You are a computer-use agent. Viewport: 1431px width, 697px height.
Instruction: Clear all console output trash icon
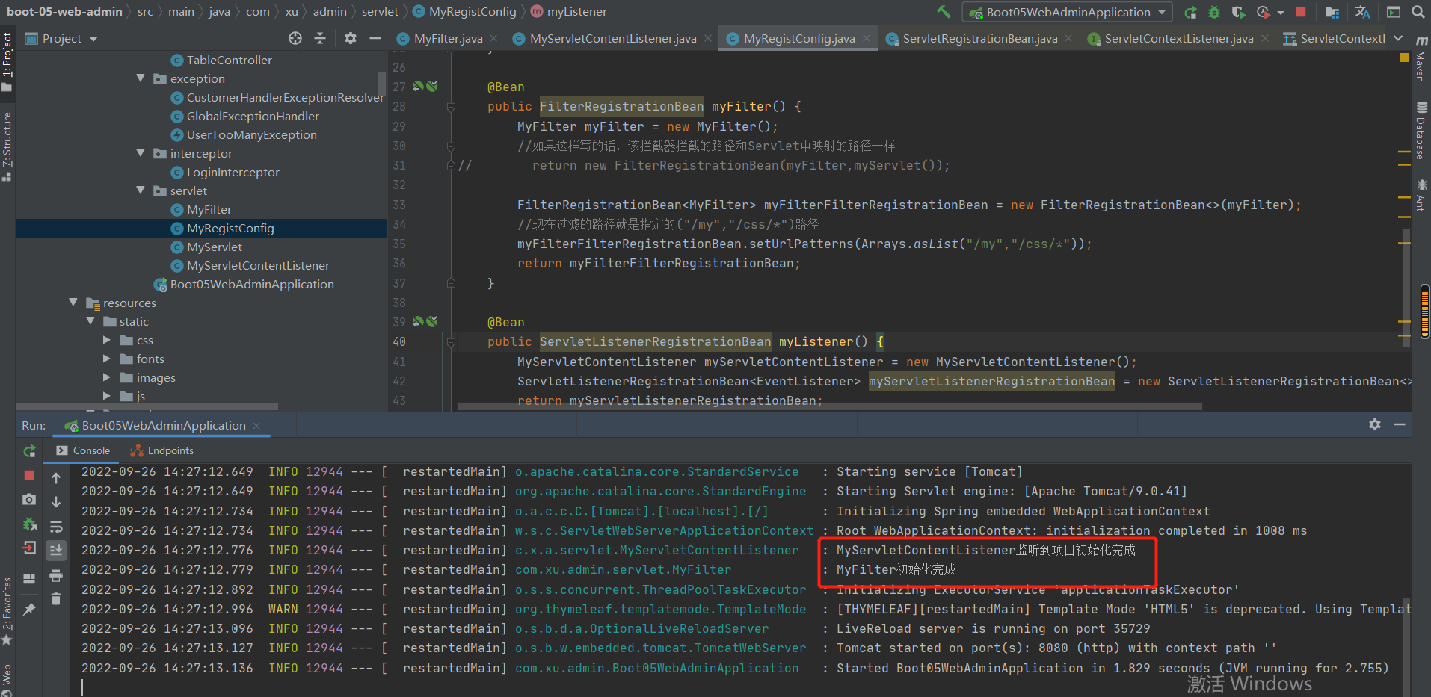coord(56,599)
